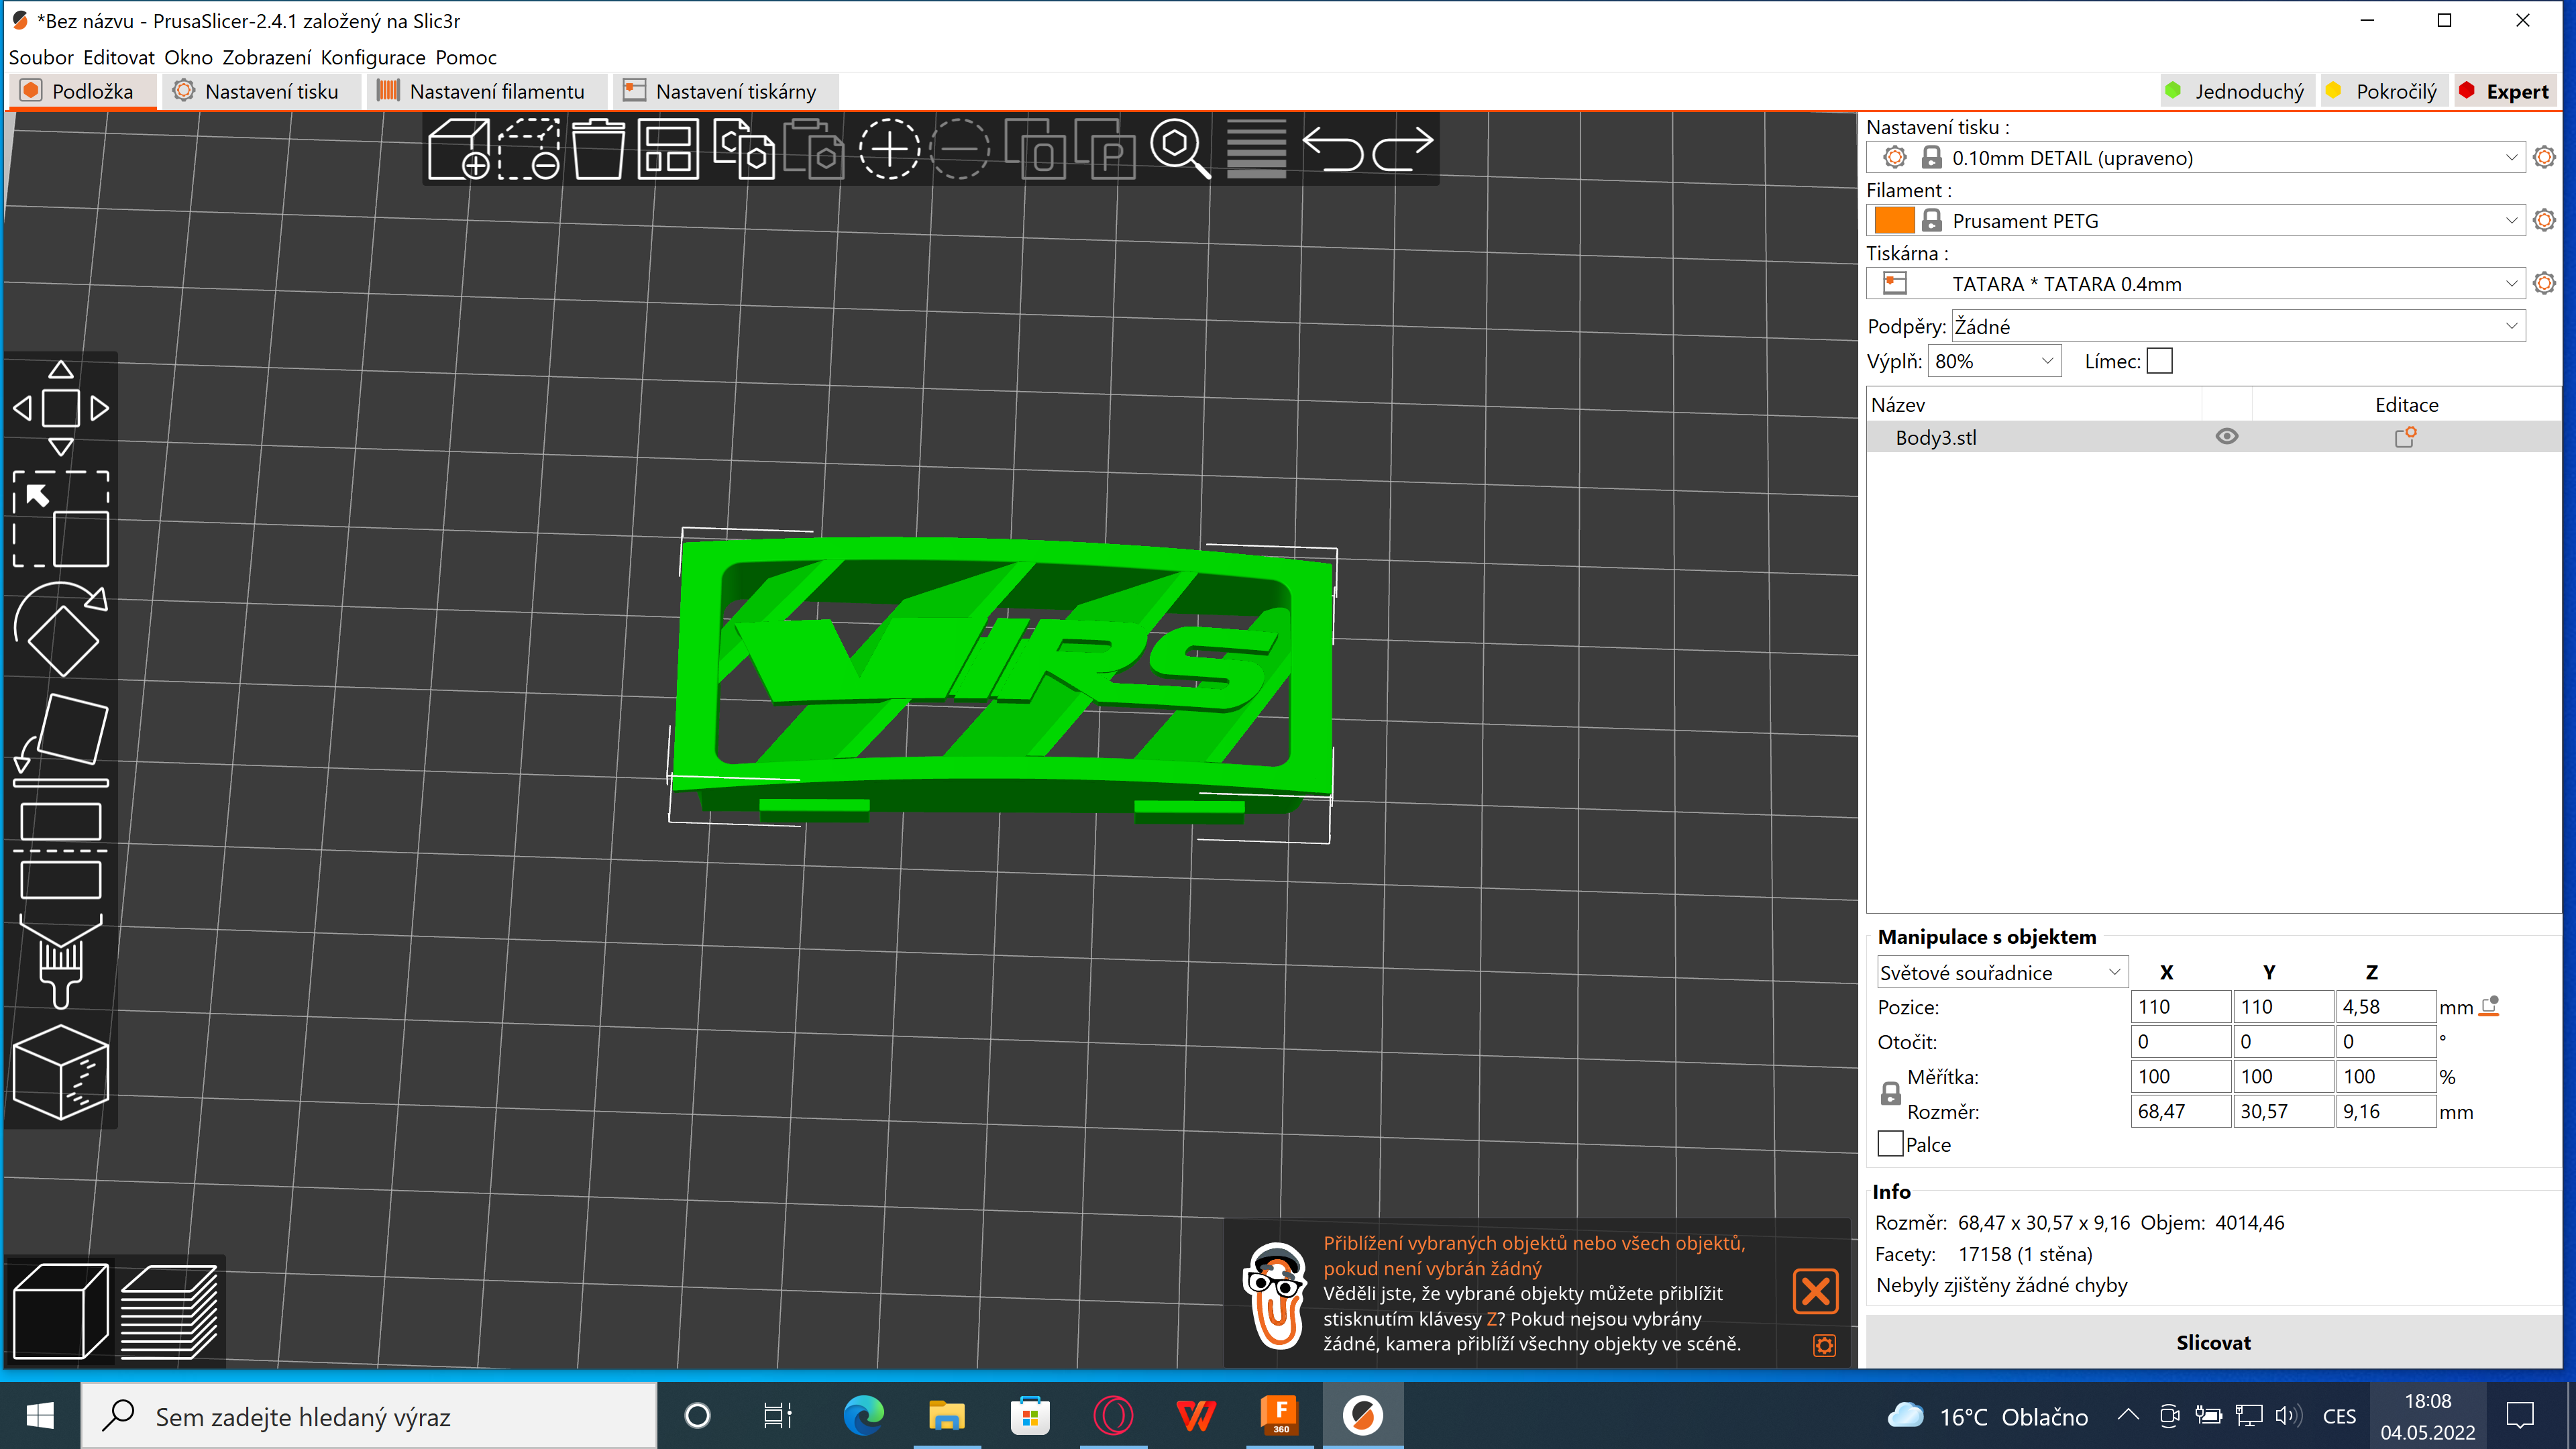Select the Paint-on supports brush tool
The height and width of the screenshot is (1449, 2576).
coord(61,961)
